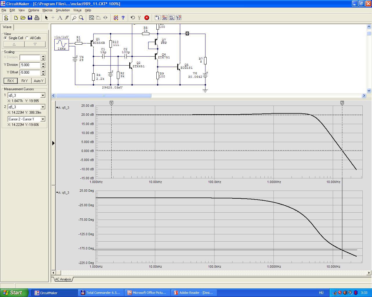The height and width of the screenshot is (297, 372).
Task: Select the Probe tool icon
Action: (x=74, y=18)
